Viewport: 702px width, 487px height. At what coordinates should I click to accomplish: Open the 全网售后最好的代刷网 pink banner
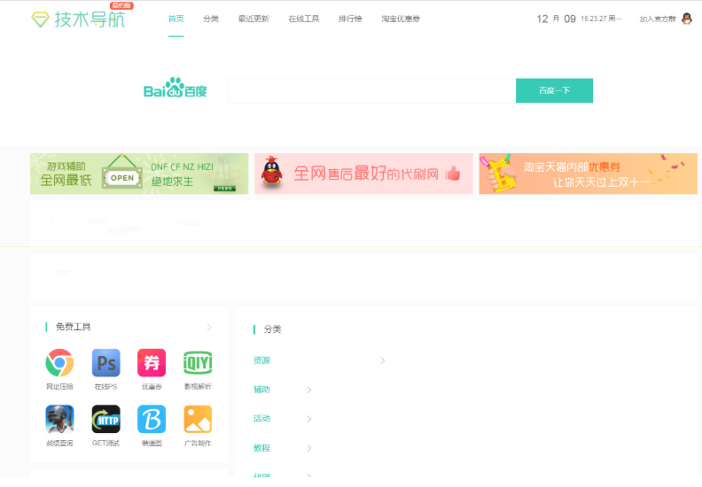tap(363, 174)
